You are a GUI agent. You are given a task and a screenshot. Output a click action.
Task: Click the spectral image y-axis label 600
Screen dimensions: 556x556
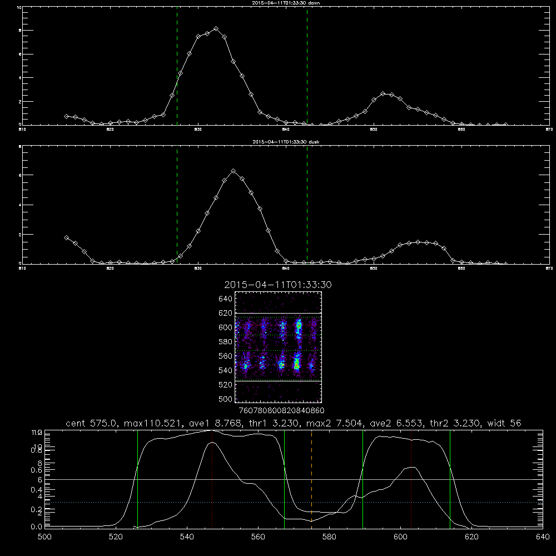[225, 327]
